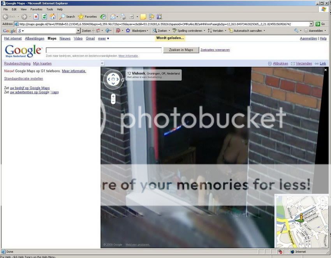Click the blue plus icon on Google Toolbar
The image size is (331, 258).
point(107,31)
